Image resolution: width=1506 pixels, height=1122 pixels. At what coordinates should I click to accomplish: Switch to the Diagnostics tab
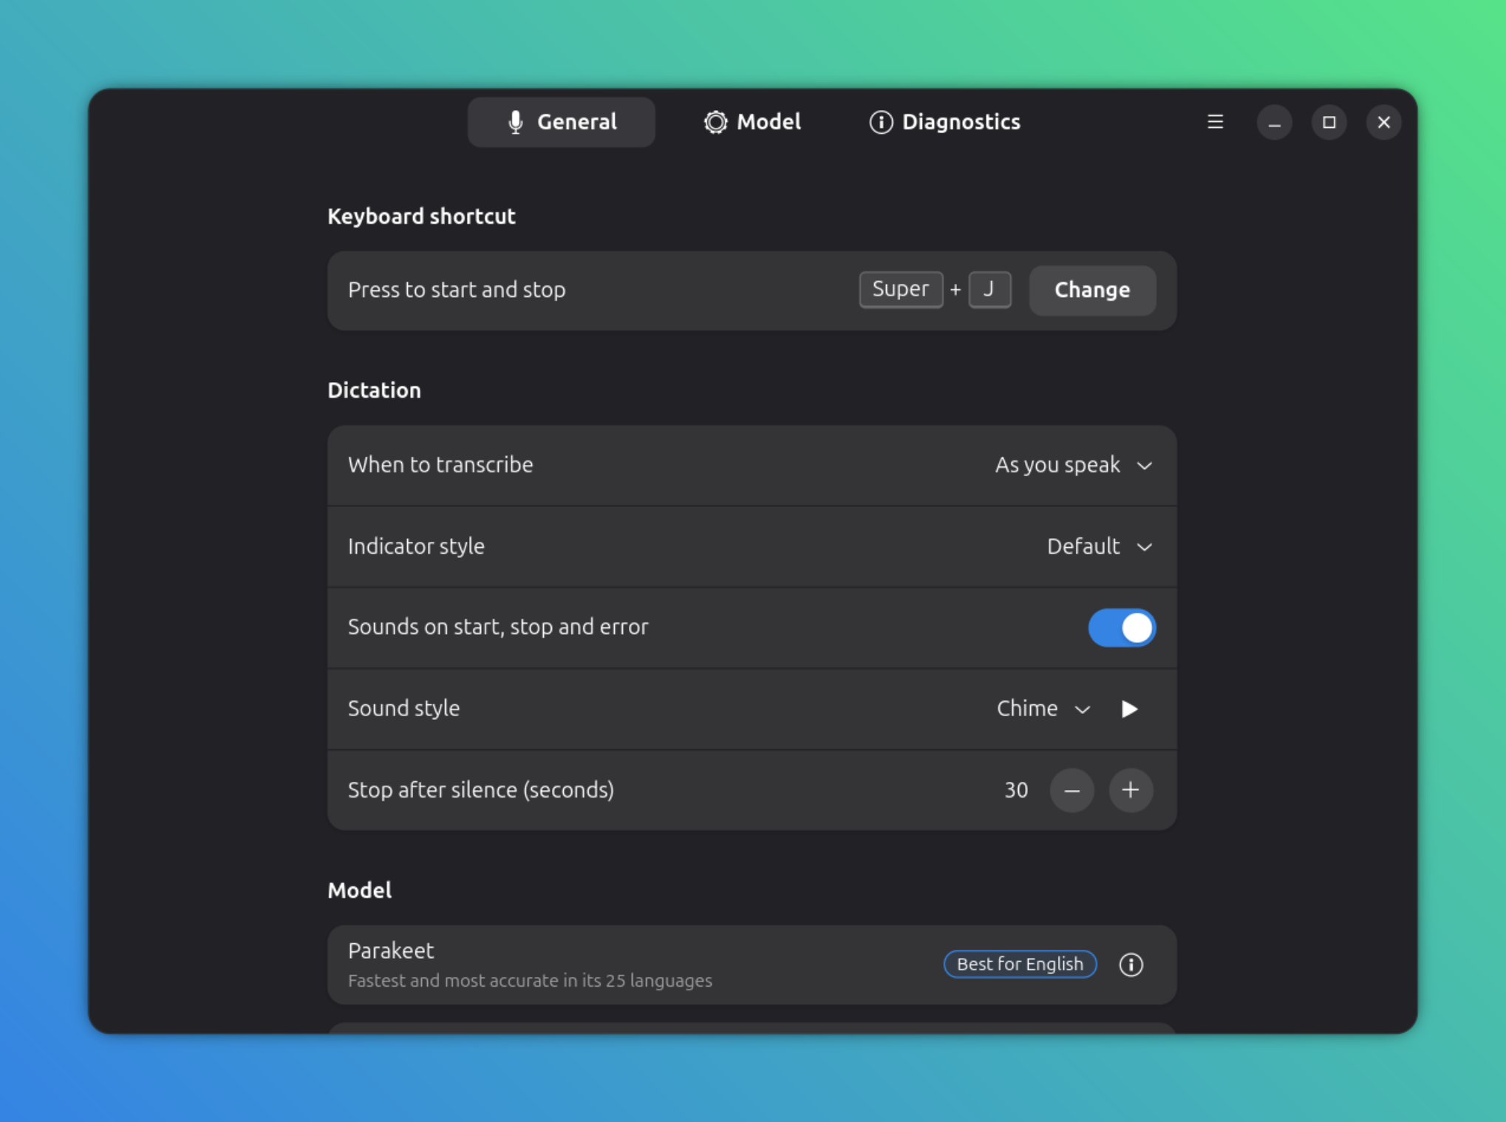[944, 122]
